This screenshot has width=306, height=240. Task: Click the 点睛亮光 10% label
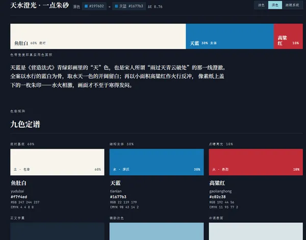pyautogui.click(x=221, y=144)
